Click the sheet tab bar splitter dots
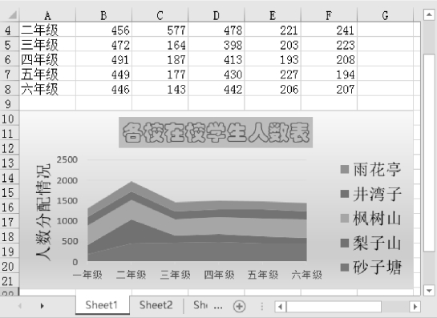Image resolution: width=437 pixels, height=318 pixels. pos(261,306)
